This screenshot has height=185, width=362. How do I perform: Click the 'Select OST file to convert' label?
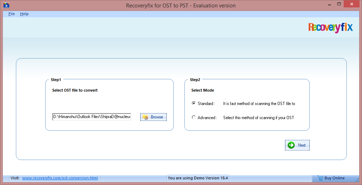75,90
